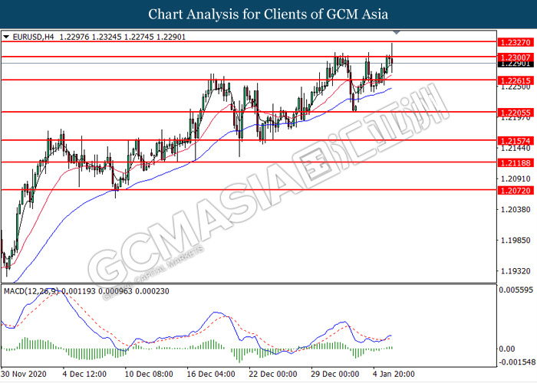Click the 29 Dec 00:00 time label
Viewport: 537px width, 383px height.
(x=335, y=374)
